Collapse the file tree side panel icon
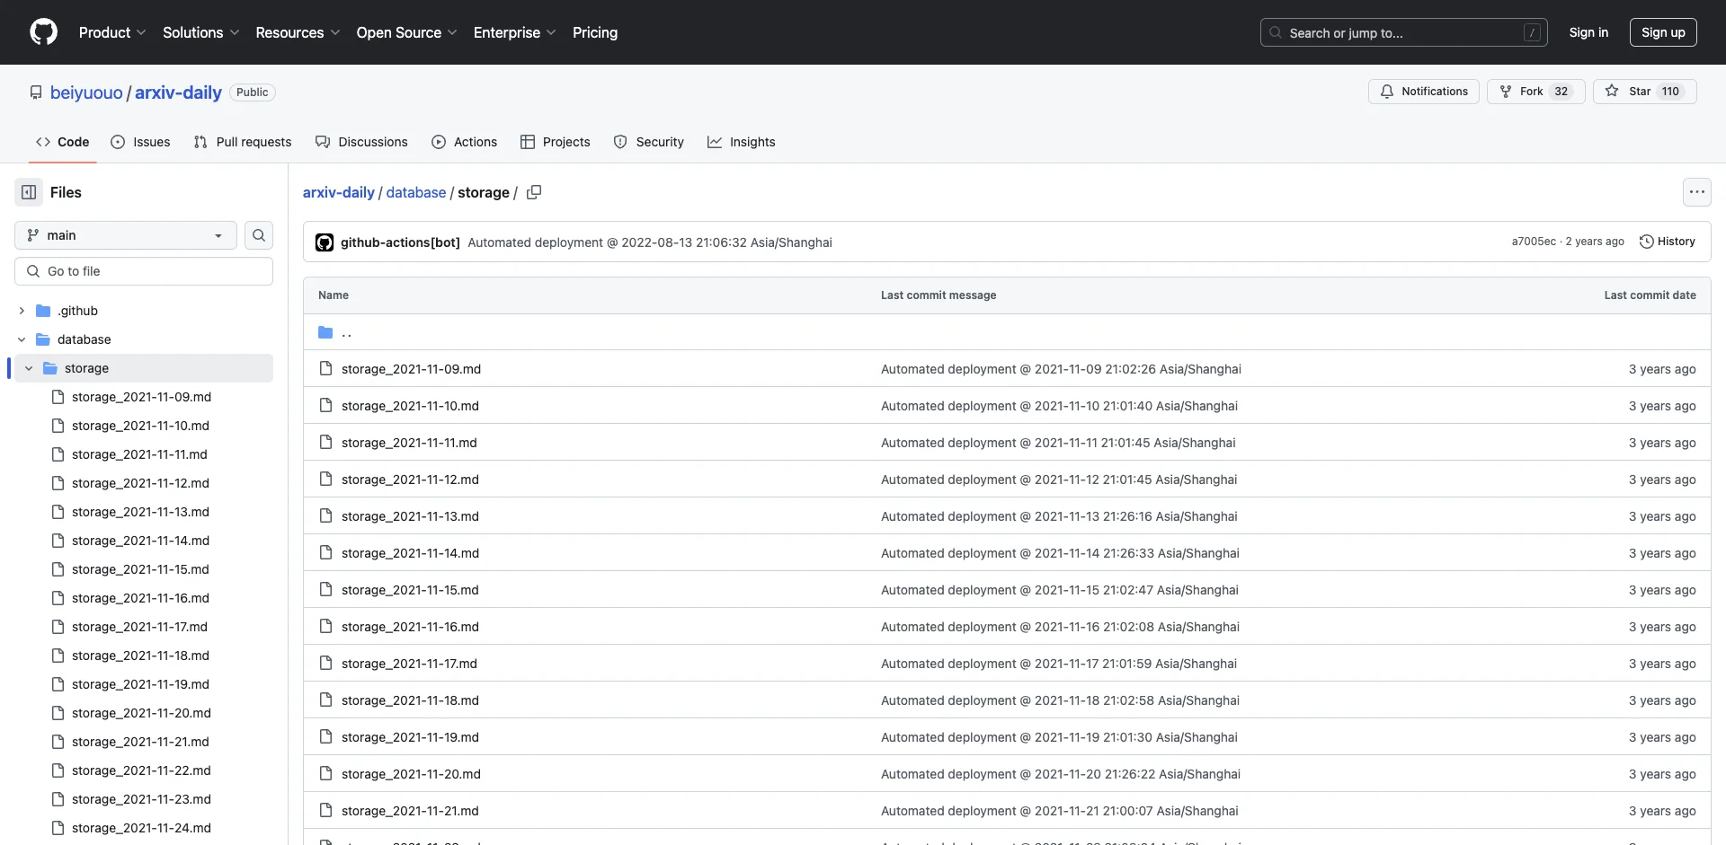Image resolution: width=1726 pixels, height=845 pixels. tap(29, 192)
